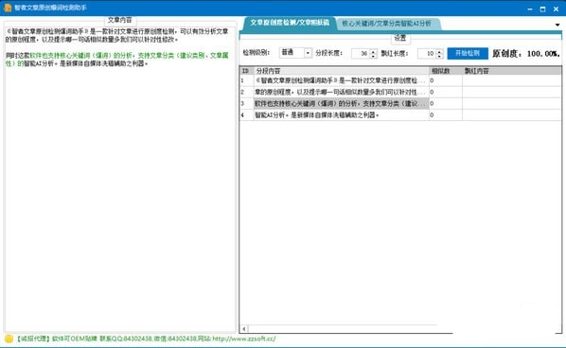The image size is (566, 348).
Task: Sort by the 相似数 column header
Action: (446, 71)
